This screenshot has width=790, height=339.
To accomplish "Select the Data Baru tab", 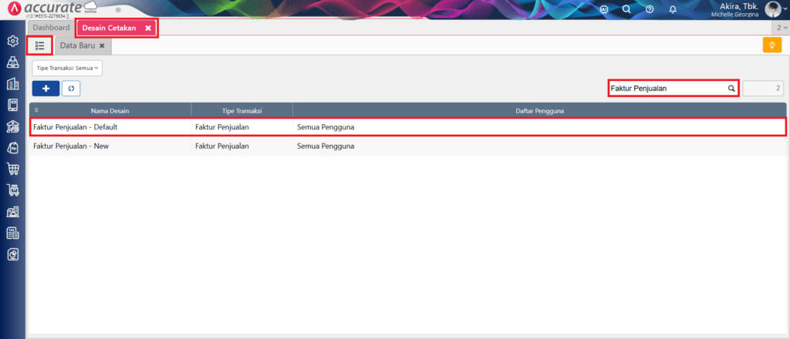I will (77, 45).
